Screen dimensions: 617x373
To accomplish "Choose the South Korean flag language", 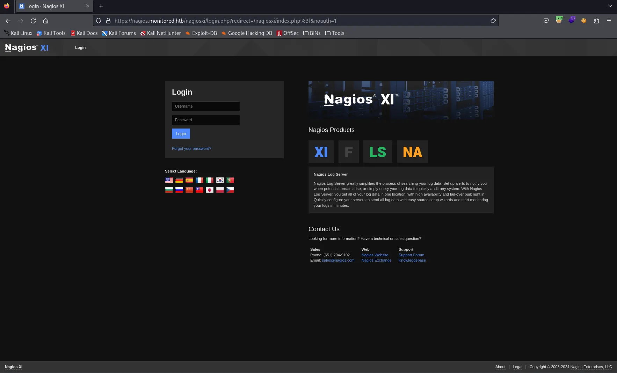I will click(220, 180).
